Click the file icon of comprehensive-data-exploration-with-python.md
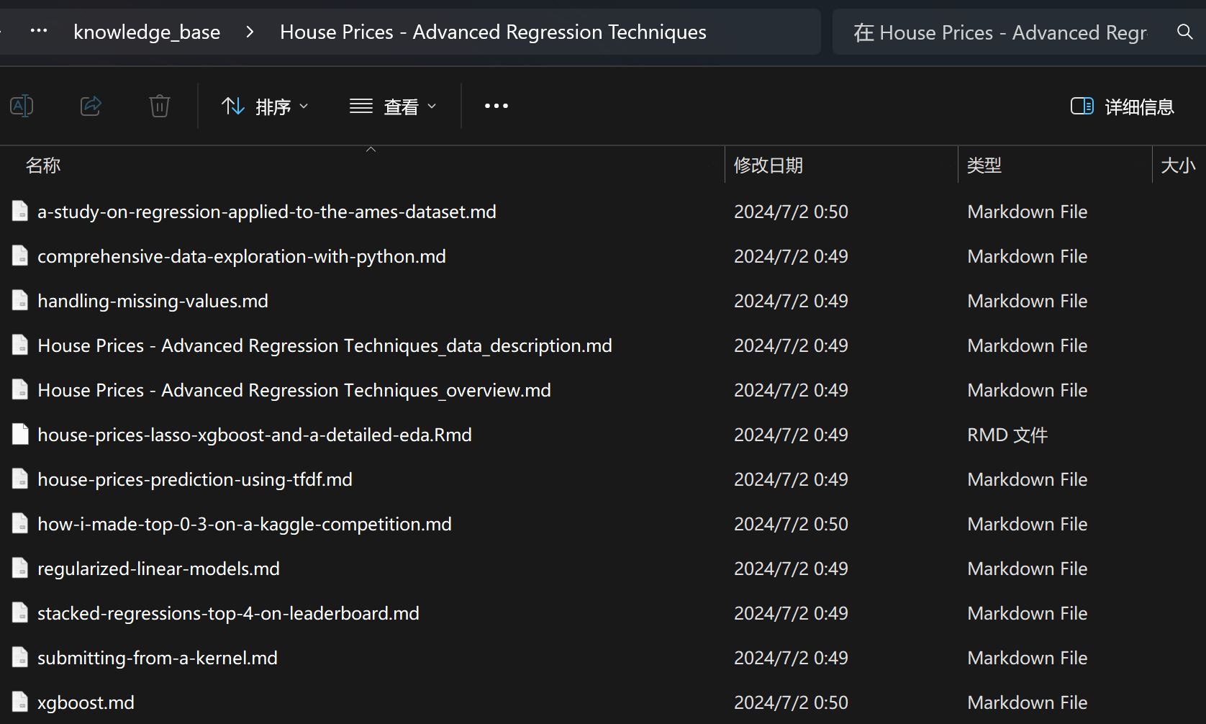 pyautogui.click(x=20, y=255)
